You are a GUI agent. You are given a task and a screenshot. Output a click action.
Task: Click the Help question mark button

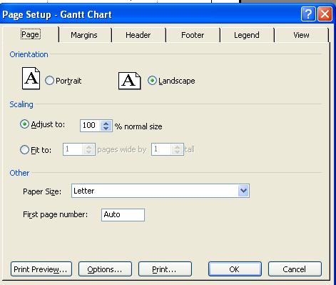308,14
